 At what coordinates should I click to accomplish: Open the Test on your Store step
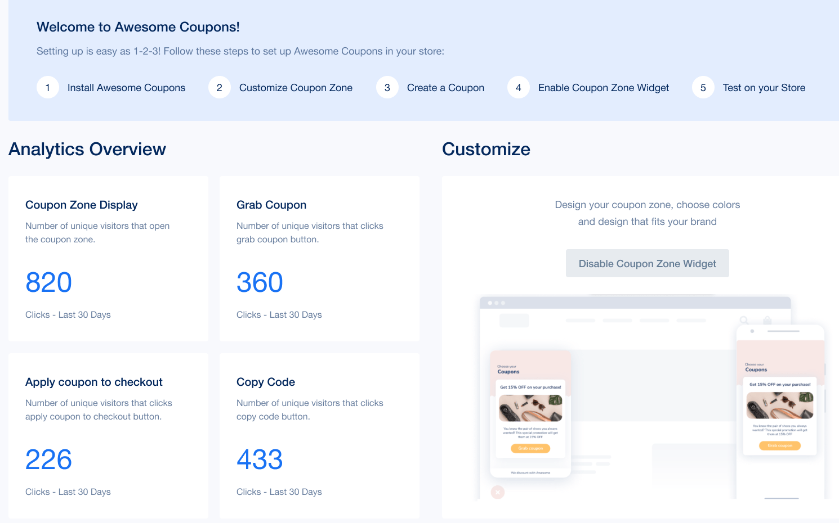(x=764, y=88)
